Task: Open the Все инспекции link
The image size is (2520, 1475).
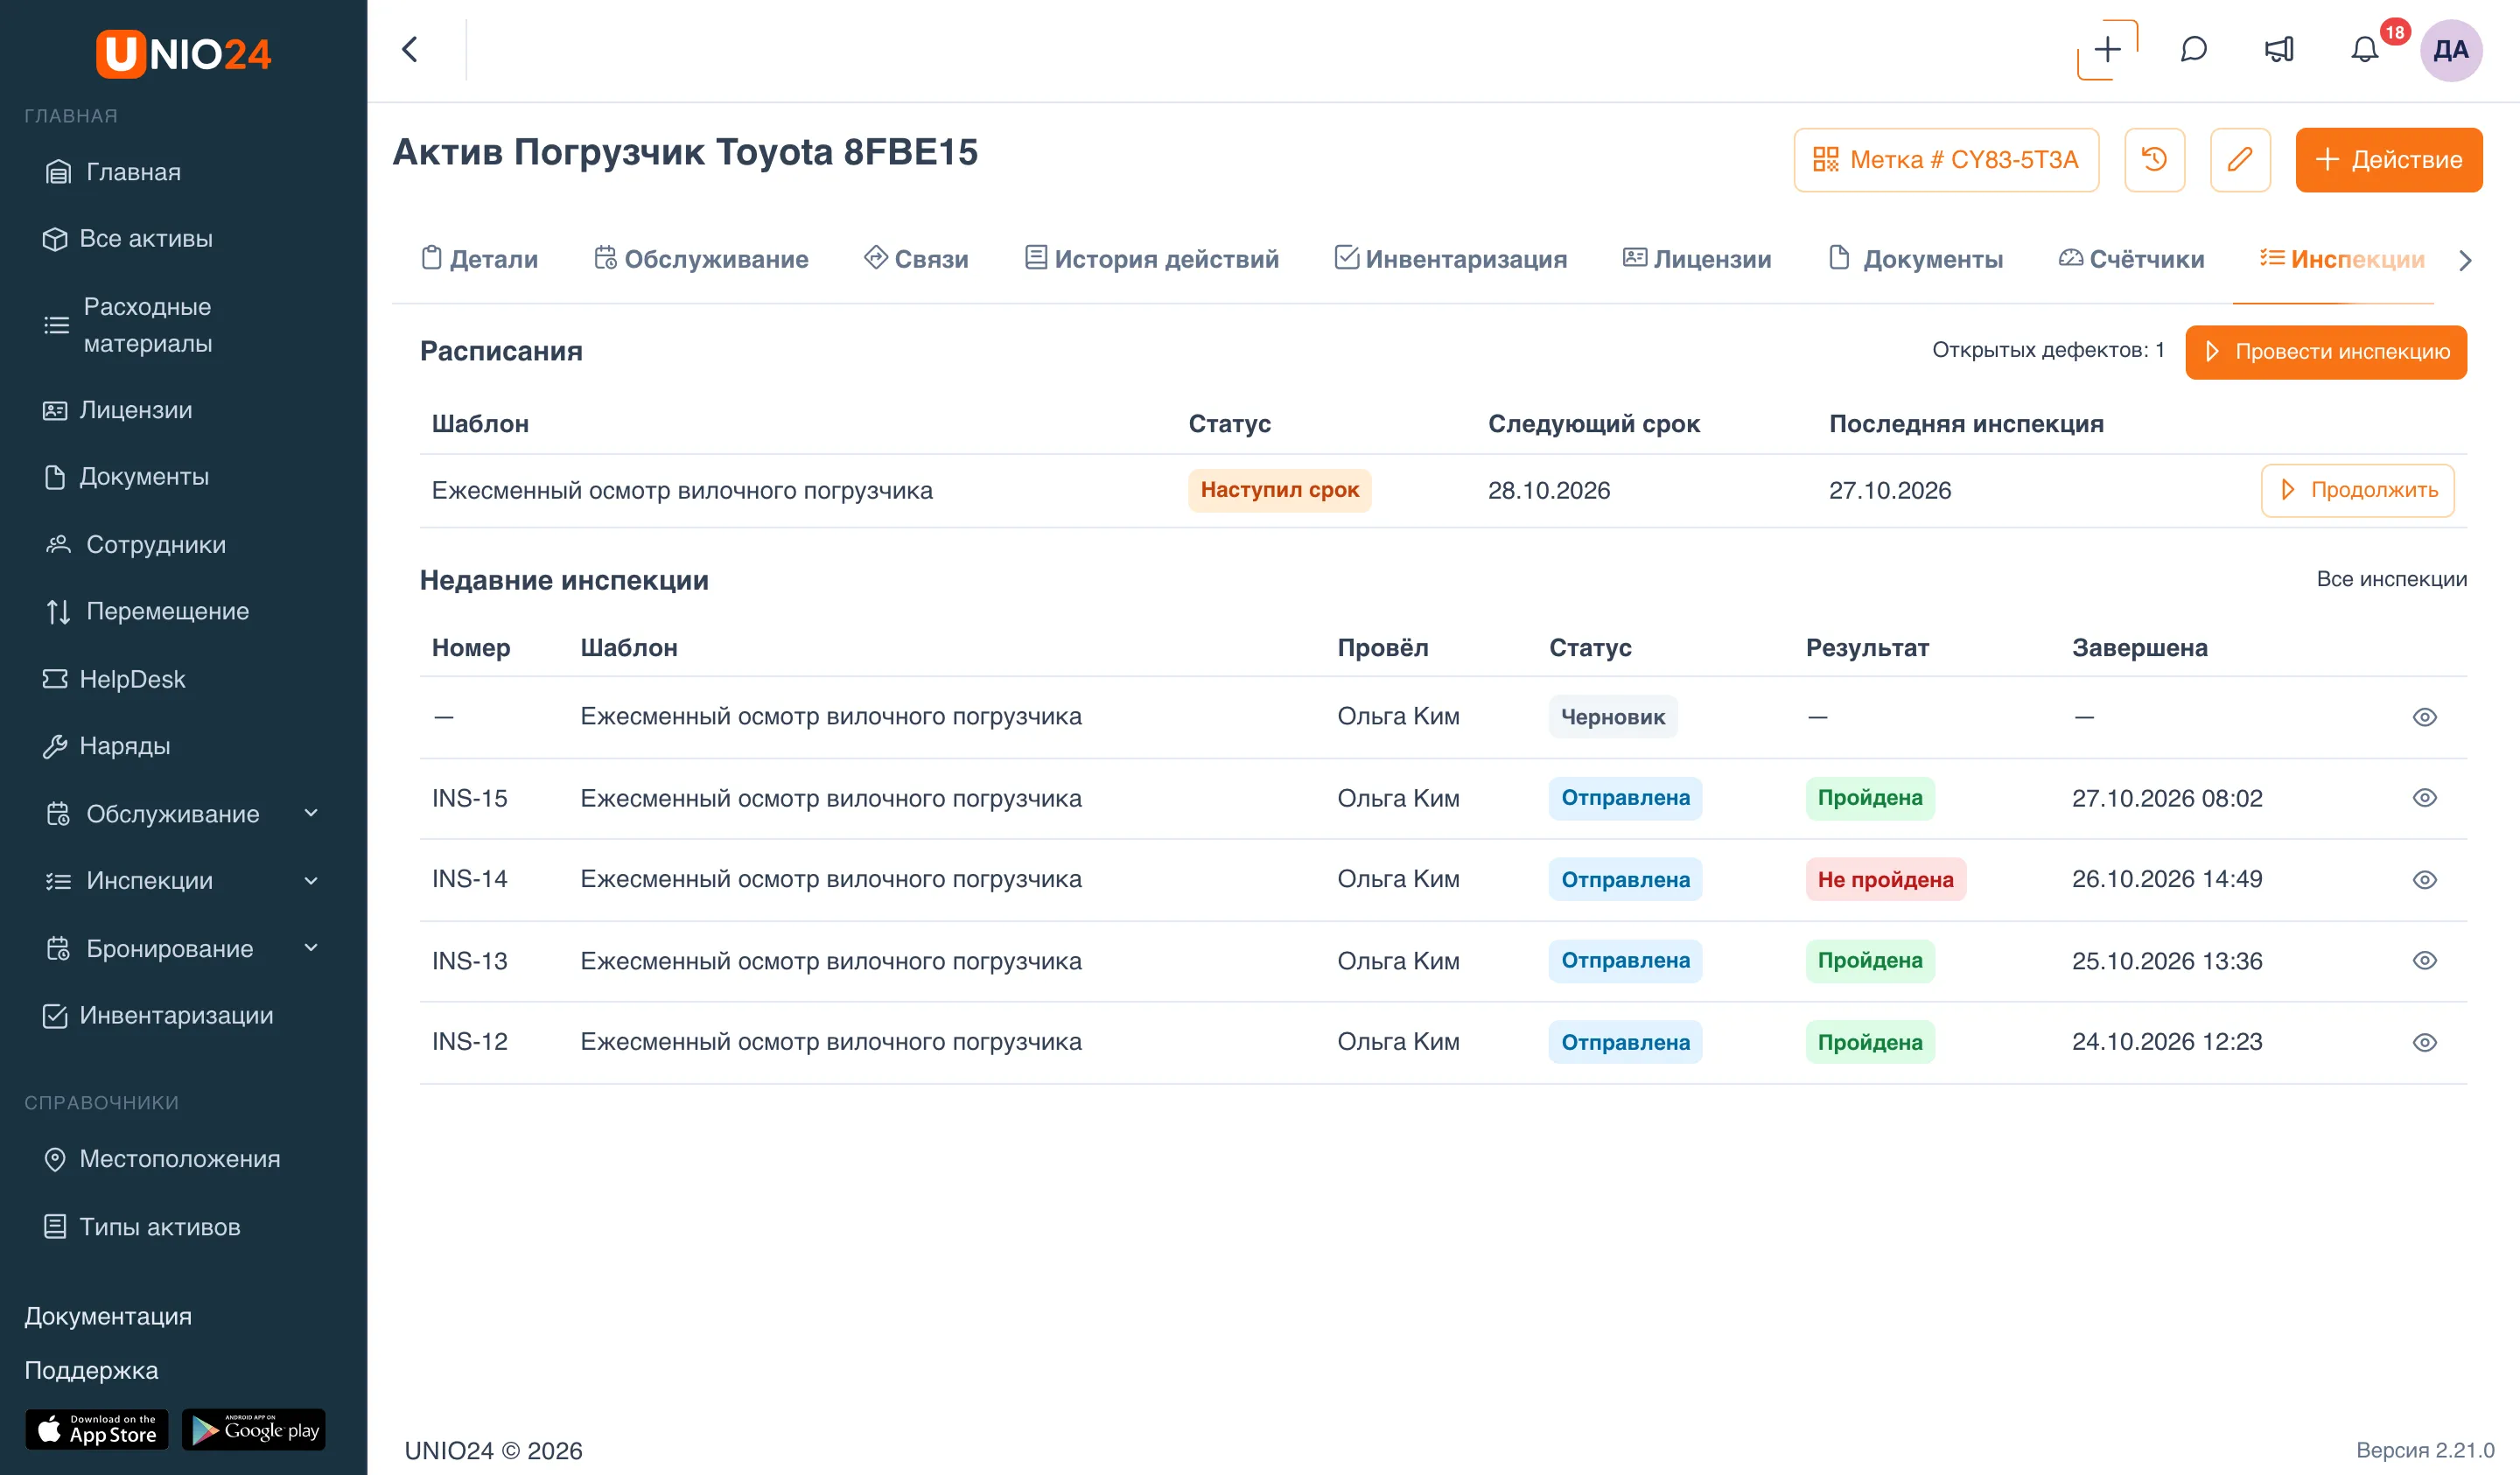Action: point(2391,579)
